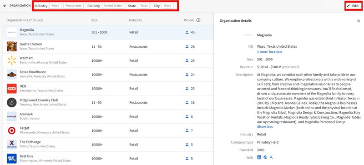364x165 pixels.
Task: Click the Texas state filter chip
Action: click(144, 6)
